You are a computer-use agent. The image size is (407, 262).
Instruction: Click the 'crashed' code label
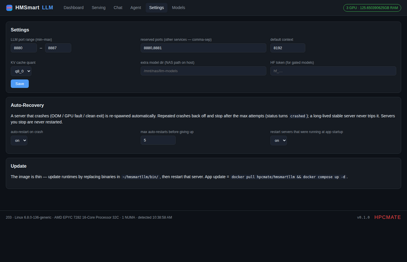pyautogui.click(x=298, y=116)
